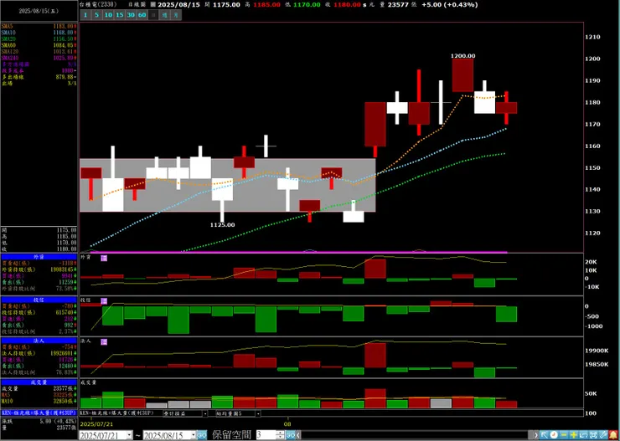This screenshot has height=441, width=620.
Task: Click the yellow plus zoom-in icon
Action: [573, 435]
